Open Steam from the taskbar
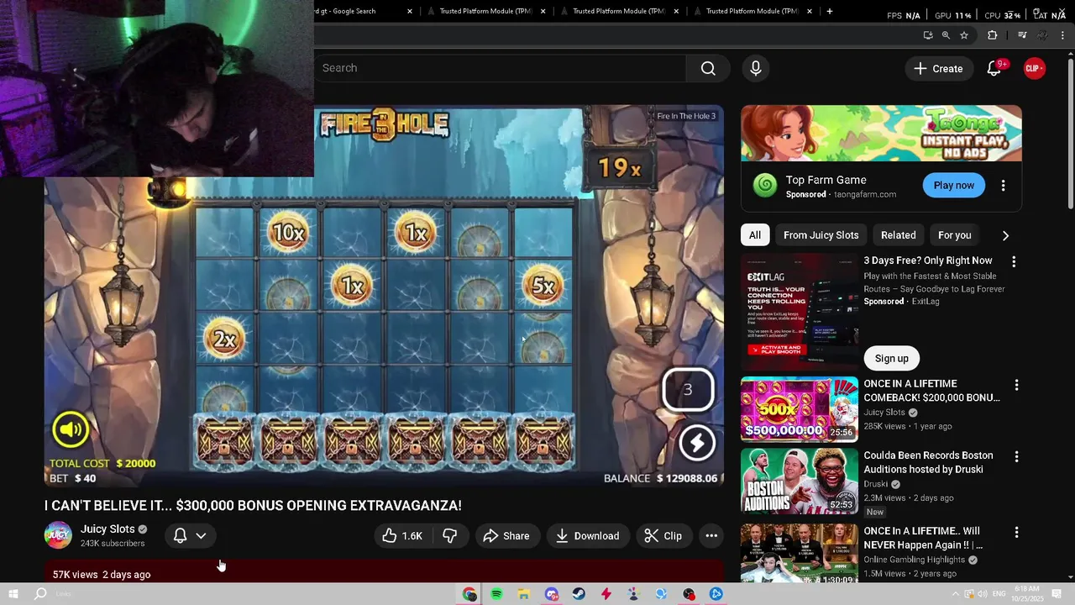Image resolution: width=1075 pixels, height=605 pixels. 579,595
